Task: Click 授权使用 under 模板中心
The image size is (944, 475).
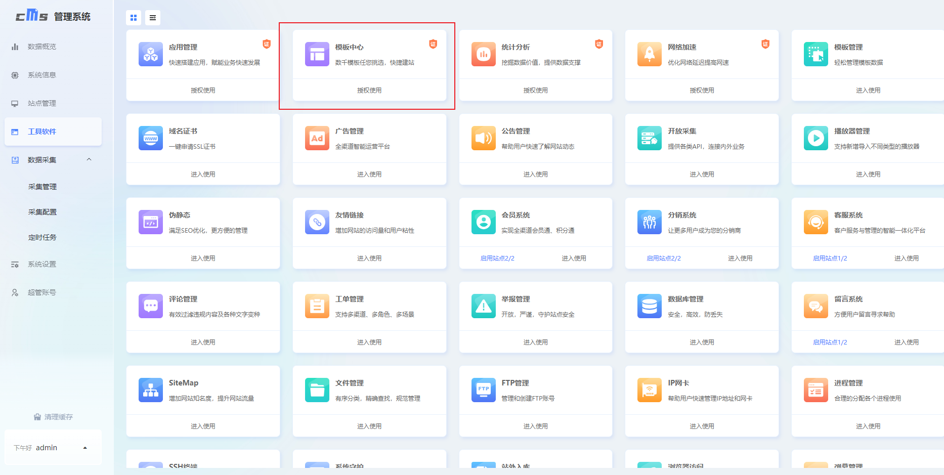Action: tap(369, 90)
